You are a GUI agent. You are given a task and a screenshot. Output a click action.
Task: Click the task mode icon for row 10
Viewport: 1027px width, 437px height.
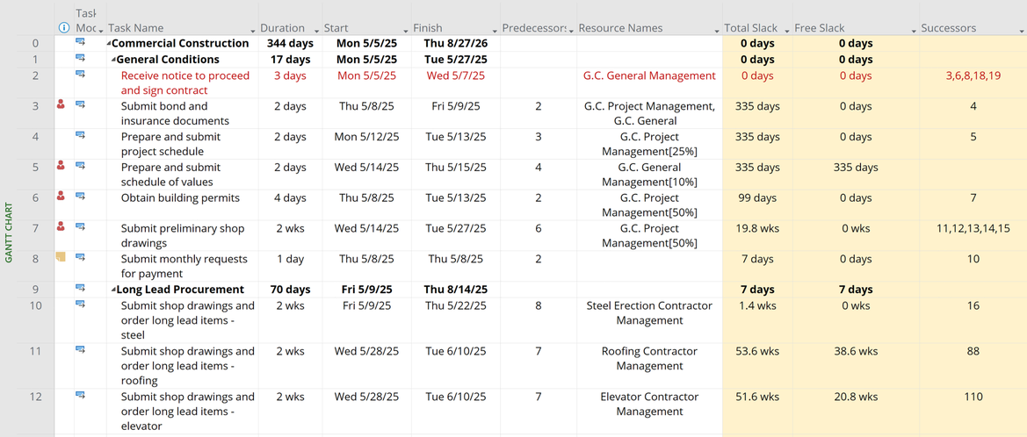coord(81,303)
